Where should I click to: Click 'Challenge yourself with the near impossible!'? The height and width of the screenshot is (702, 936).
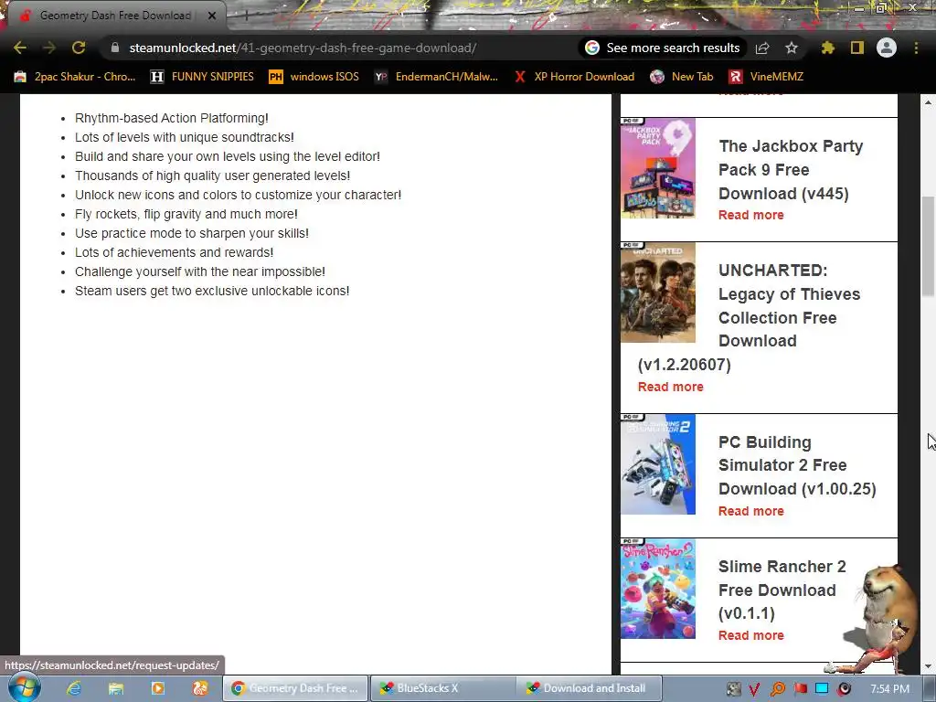[200, 271]
